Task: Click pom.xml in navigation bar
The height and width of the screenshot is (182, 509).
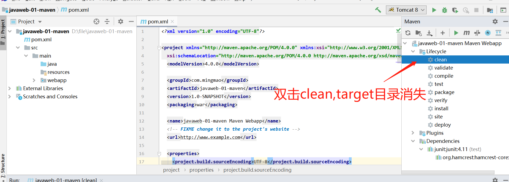Action: pyautogui.click(x=75, y=10)
